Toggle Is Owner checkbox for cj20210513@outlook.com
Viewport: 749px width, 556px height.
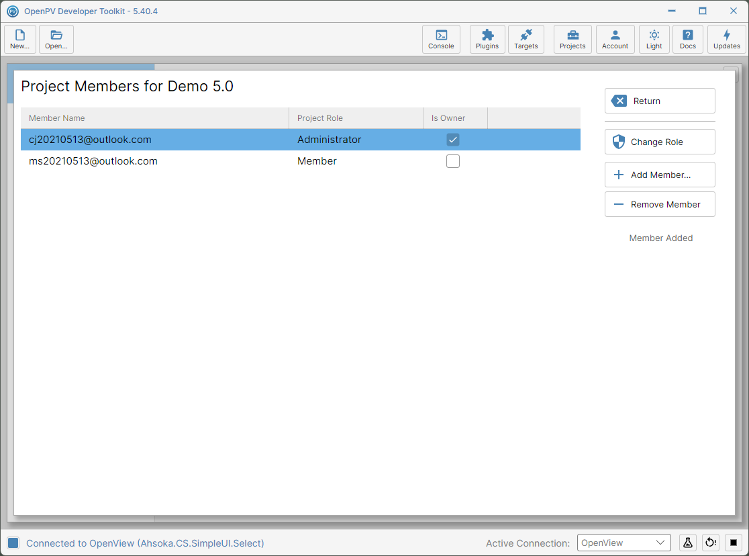pyautogui.click(x=453, y=140)
